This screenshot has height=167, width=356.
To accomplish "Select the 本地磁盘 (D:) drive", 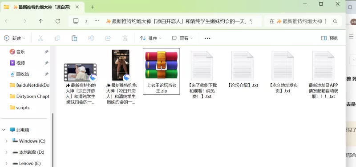I will (x=28, y=152).
